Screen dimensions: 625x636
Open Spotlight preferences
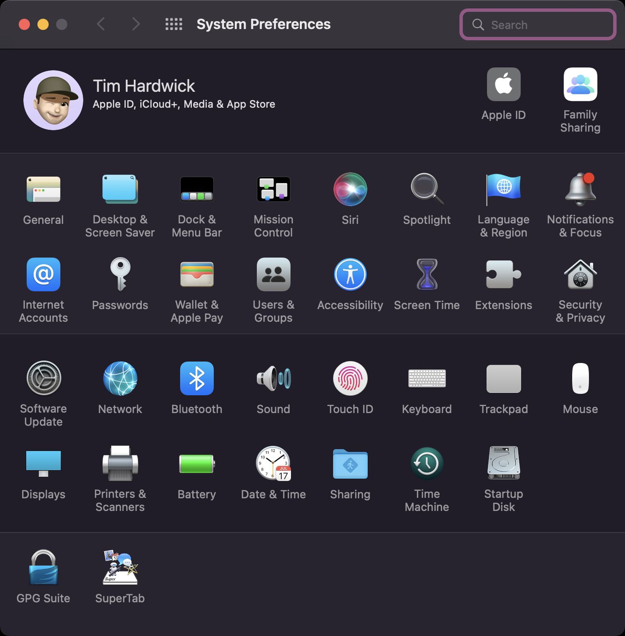427,190
